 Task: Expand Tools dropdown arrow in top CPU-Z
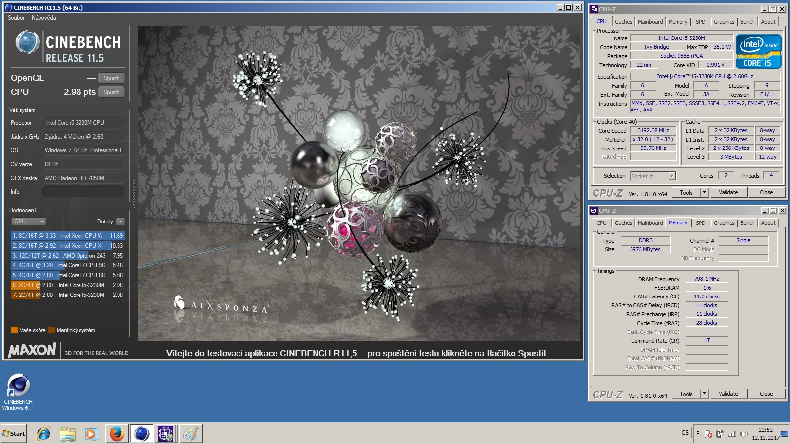tap(705, 193)
